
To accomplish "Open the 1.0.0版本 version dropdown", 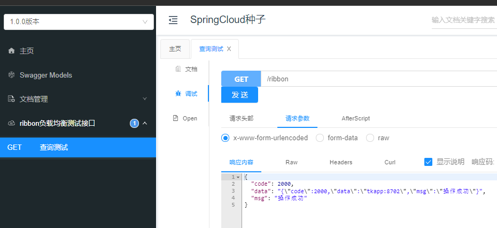I will point(79,22).
